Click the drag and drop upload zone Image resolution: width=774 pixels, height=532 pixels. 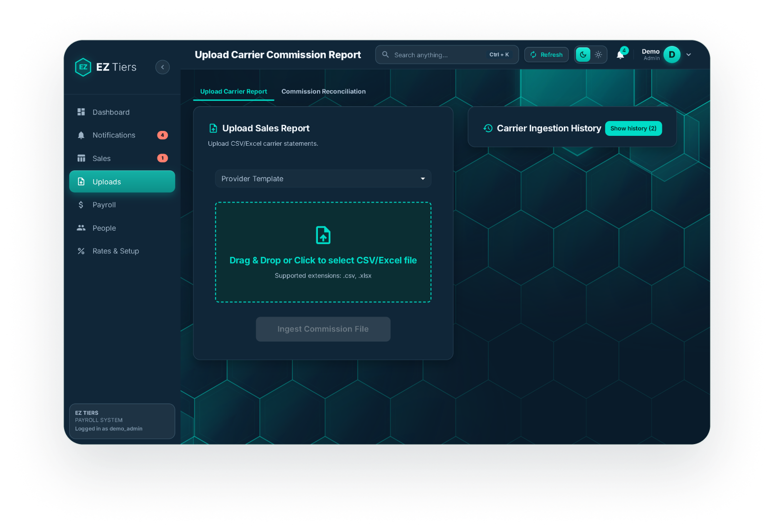click(x=323, y=252)
